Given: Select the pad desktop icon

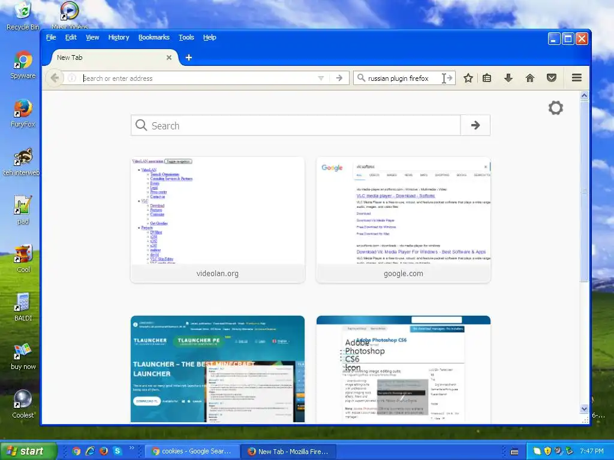Looking at the screenshot, I should click(23, 210).
